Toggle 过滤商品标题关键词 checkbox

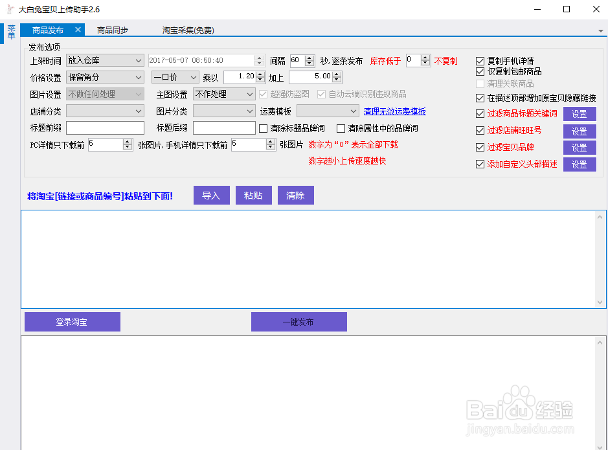[x=480, y=113]
